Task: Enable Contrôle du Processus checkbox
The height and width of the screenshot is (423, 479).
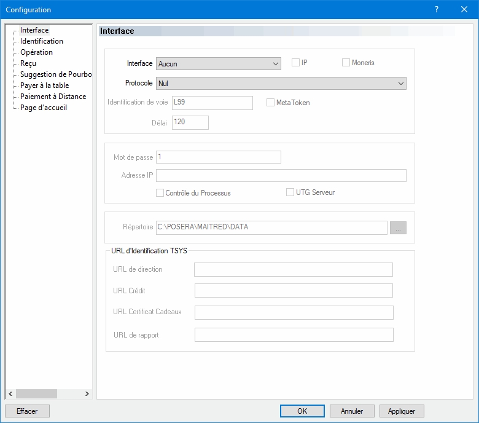Action: coord(160,192)
